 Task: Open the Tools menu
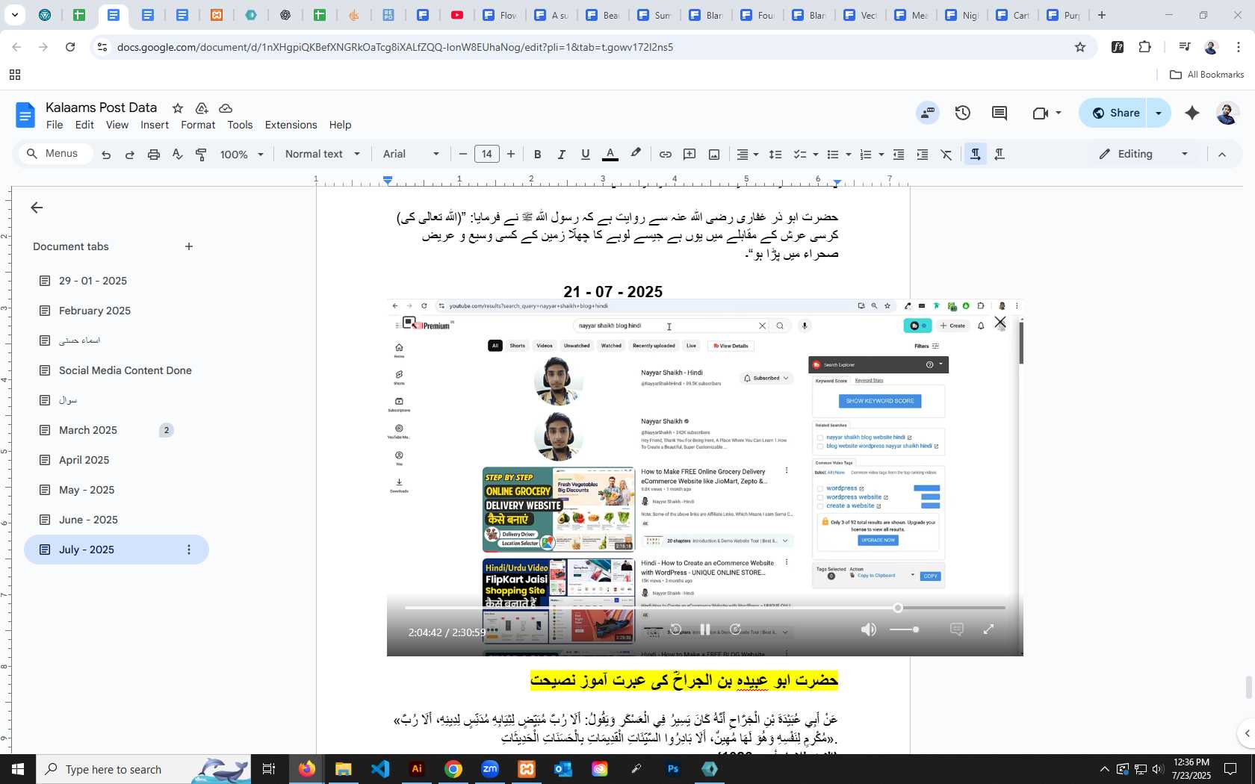click(240, 125)
